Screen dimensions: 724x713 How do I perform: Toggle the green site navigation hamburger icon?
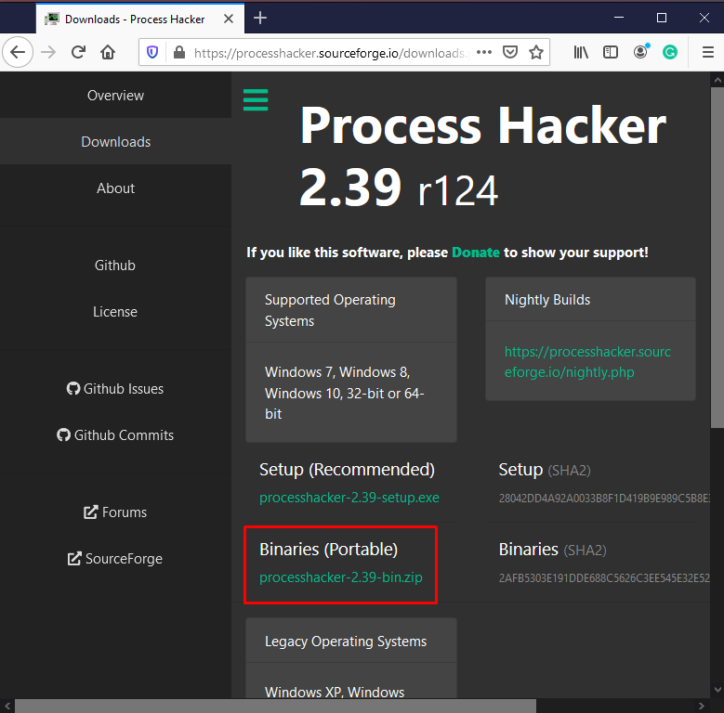256,99
